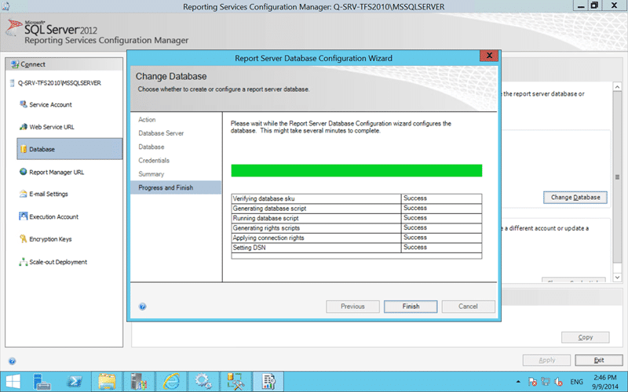Click the 'Generating rights scripts' row
628x392 pixels.
pyautogui.click(x=356, y=228)
